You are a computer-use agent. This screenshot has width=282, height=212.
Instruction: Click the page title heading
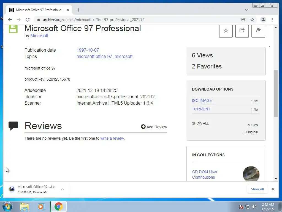pyautogui.click(x=83, y=28)
